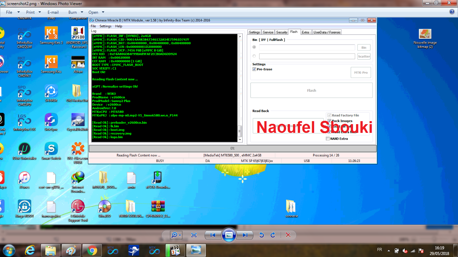Viewport: 458px width, 257px height.
Task: Show hidden system tray icons
Action: point(389,250)
